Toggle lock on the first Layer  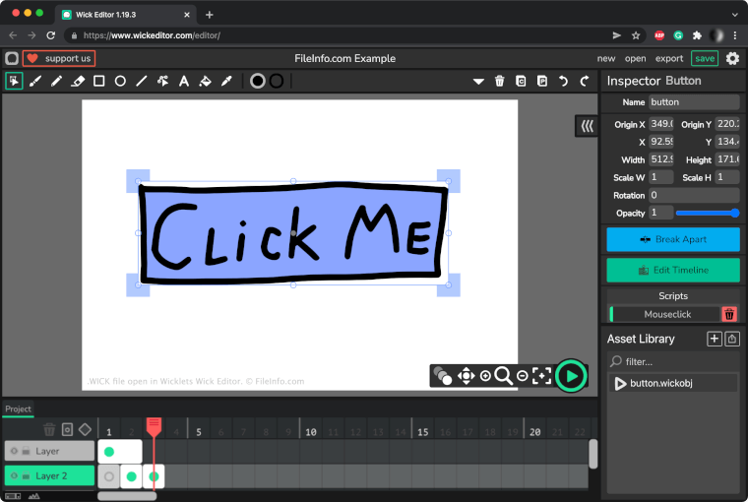coord(26,451)
